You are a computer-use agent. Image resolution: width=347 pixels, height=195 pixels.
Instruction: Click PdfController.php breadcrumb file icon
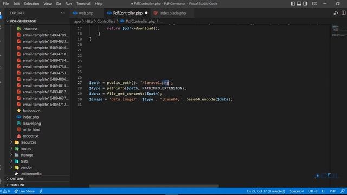[122, 21]
